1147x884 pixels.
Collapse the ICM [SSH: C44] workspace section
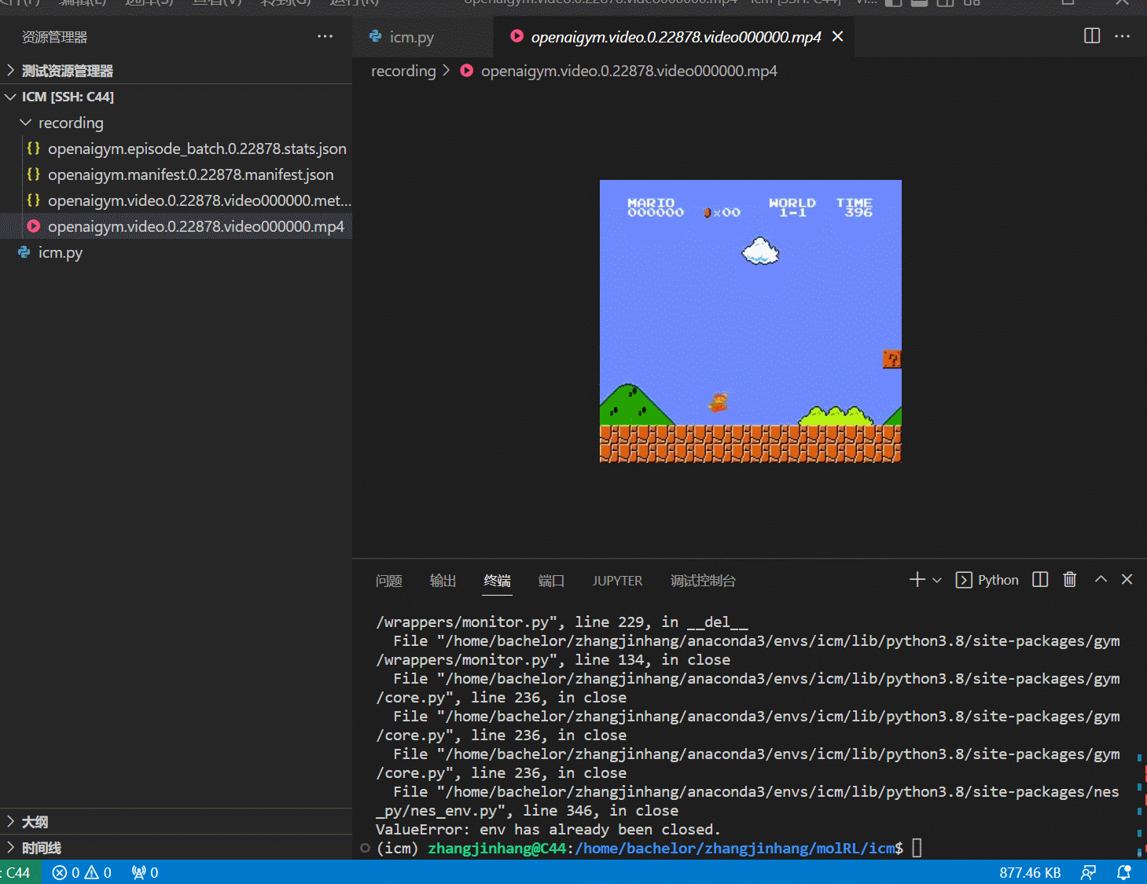tap(176, 97)
